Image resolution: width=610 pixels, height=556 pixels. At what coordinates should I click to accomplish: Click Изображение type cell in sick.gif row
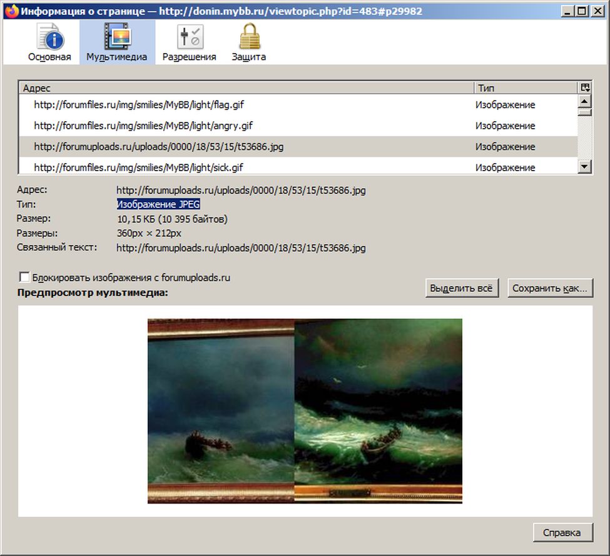(505, 167)
